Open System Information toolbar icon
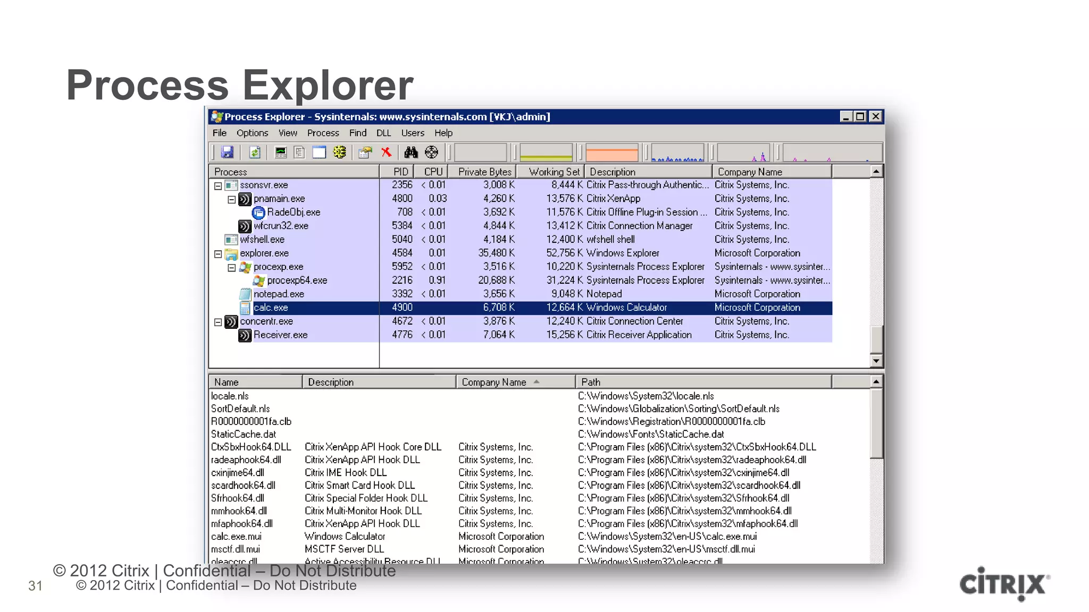Screen dimensions: 1089x612 [x=281, y=152]
